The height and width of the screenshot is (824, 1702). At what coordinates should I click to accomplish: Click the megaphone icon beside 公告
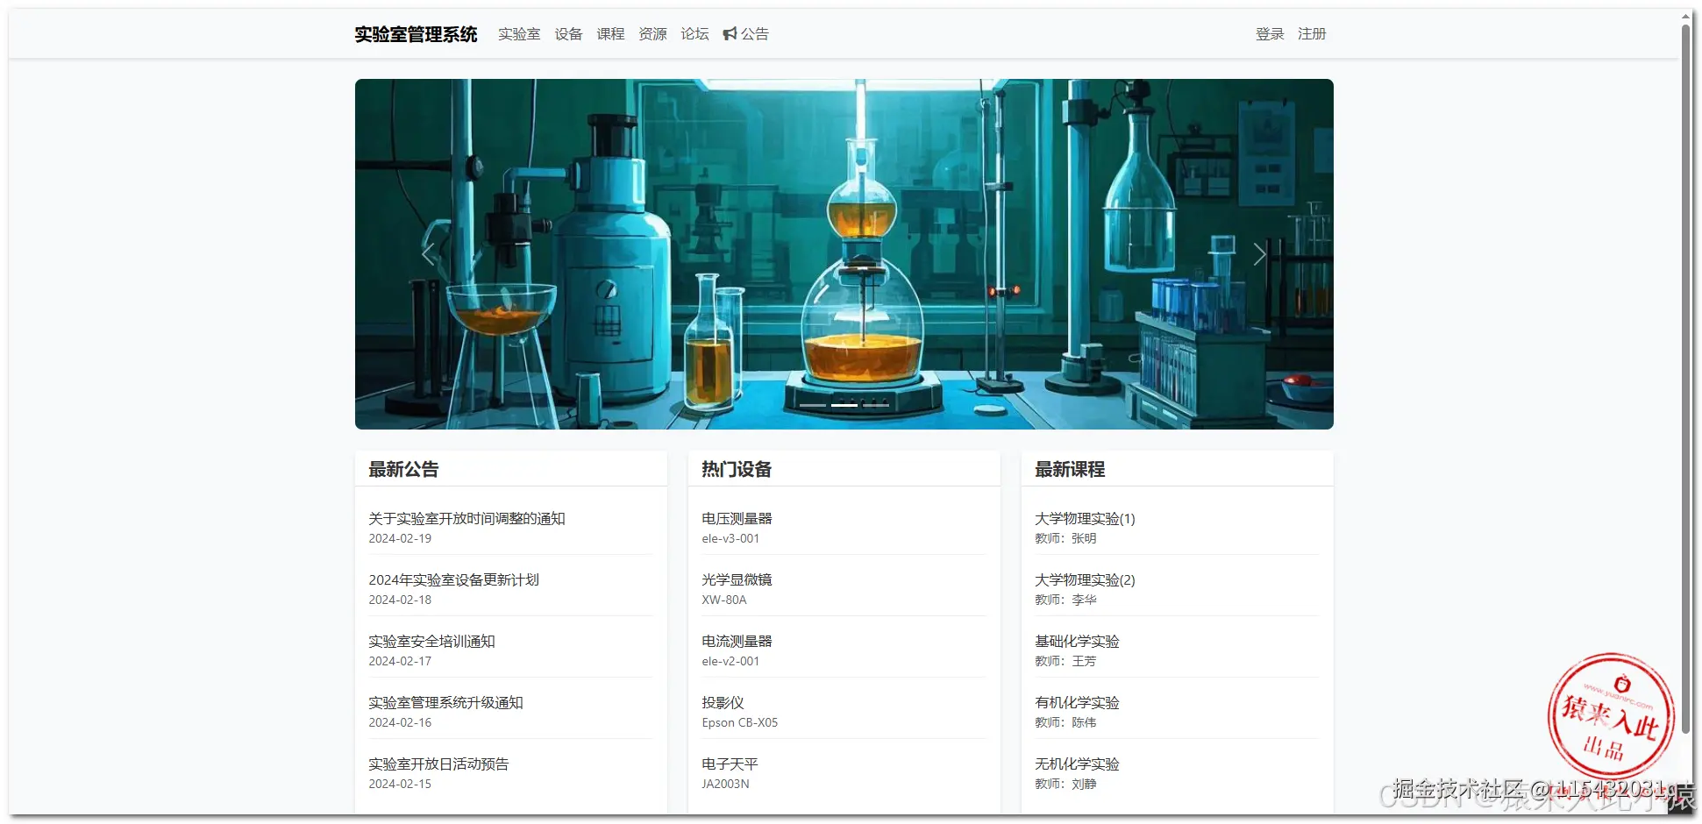tap(730, 33)
